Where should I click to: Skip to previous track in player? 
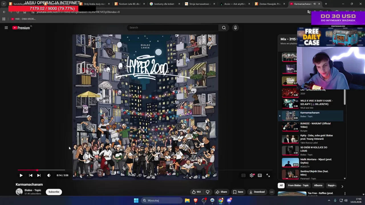31,175
